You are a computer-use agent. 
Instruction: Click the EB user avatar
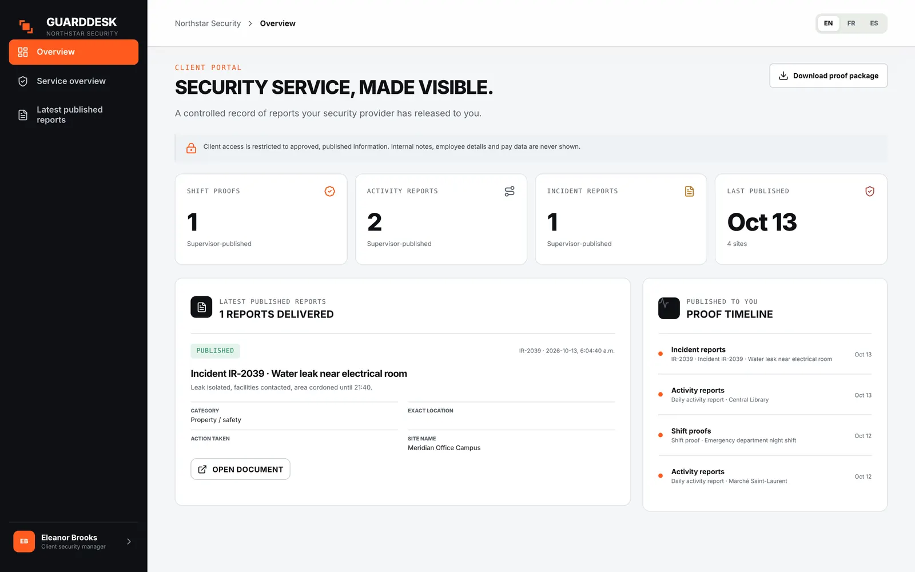(24, 541)
